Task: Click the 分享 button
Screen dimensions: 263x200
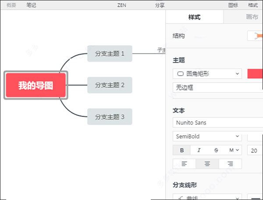Action: (x=160, y=5)
